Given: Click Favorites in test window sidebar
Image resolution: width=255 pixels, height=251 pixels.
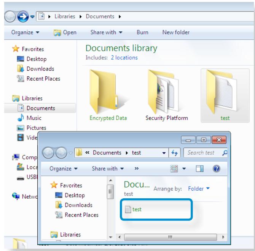Looking at the screenshot, I should pyautogui.click(x=66, y=185).
